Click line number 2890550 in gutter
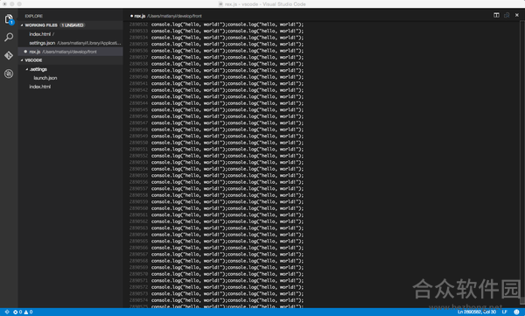 tap(138, 143)
